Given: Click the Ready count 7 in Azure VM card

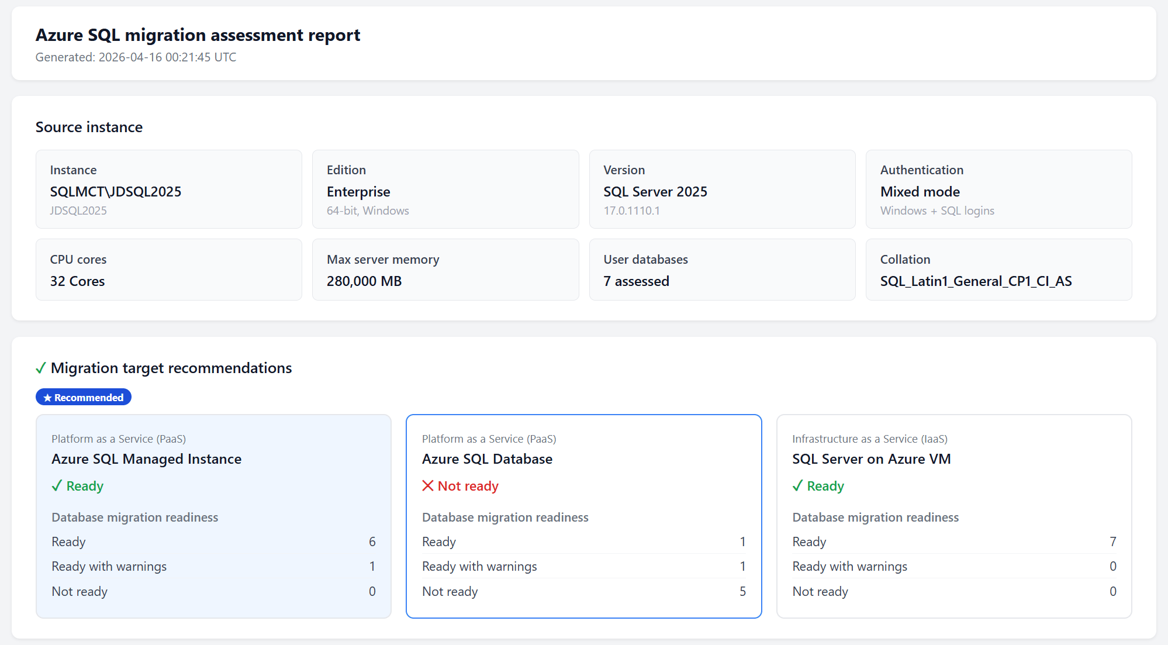Looking at the screenshot, I should tap(1113, 542).
